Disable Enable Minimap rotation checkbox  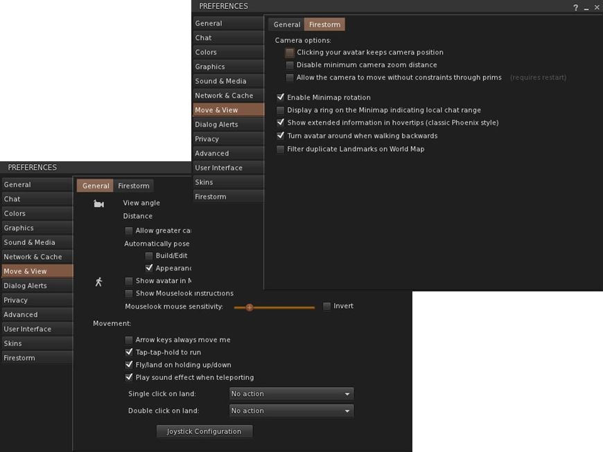(281, 98)
